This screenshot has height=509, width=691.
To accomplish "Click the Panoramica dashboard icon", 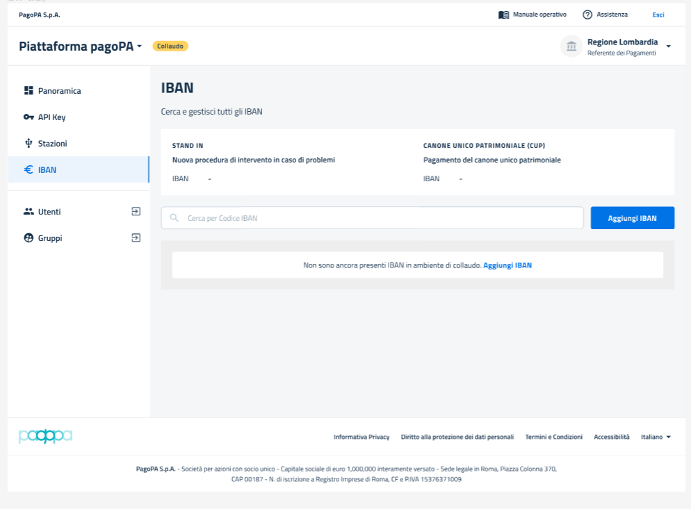I will coord(29,91).
